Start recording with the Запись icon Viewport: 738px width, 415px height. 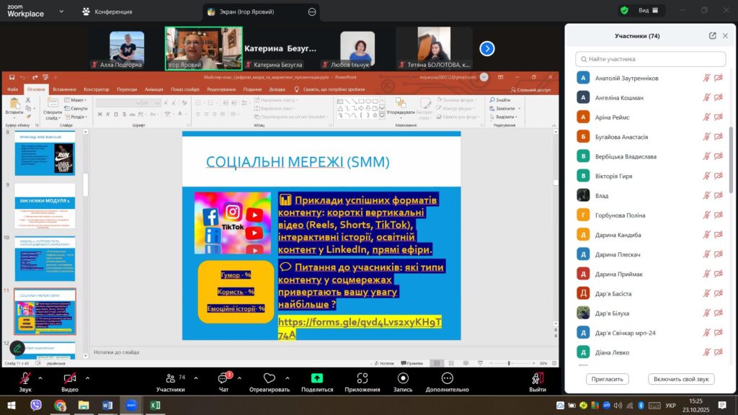[402, 378]
